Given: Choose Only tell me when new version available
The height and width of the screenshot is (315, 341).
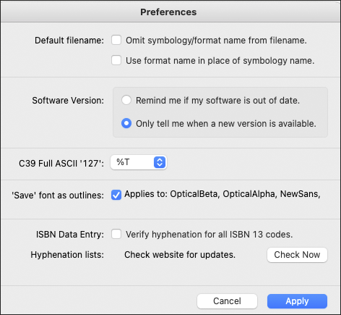Looking at the screenshot, I should coord(126,123).
